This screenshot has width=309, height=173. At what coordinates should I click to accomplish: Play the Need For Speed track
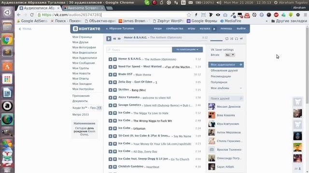(x=110, y=67)
